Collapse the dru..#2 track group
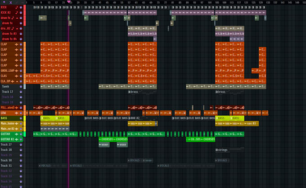The width and height of the screenshot is (306, 188). click(17, 28)
